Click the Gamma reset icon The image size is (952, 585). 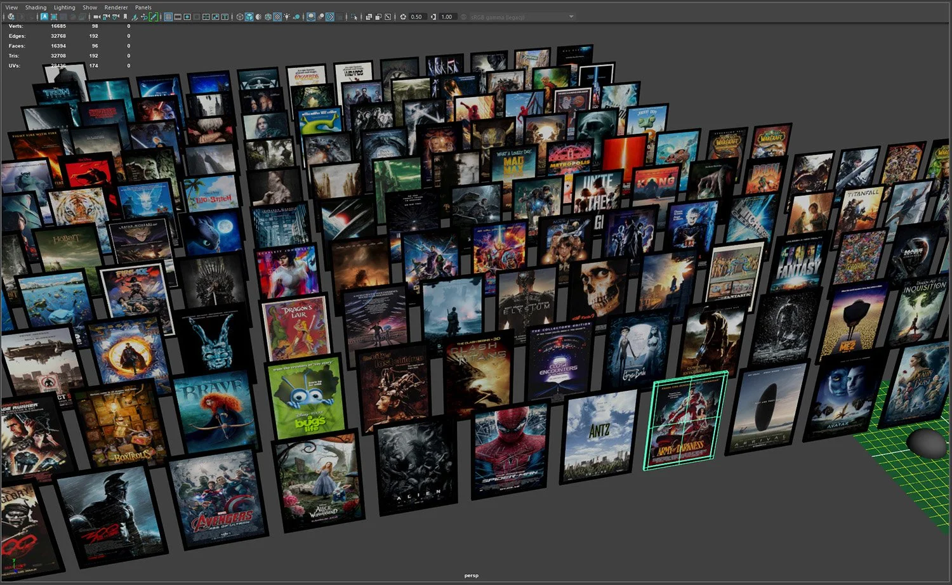click(433, 16)
